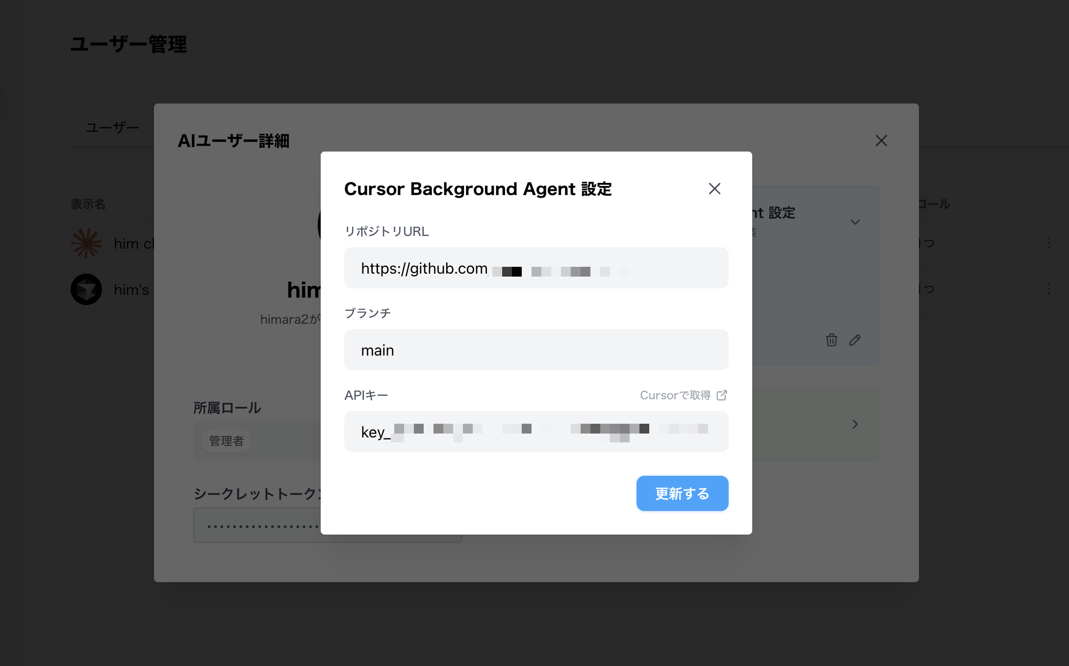1069x666 pixels.
Task: Close the AIユーザー詳細 panel
Action: point(881,141)
